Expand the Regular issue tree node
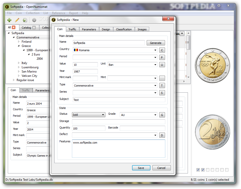 [x=14, y=80]
